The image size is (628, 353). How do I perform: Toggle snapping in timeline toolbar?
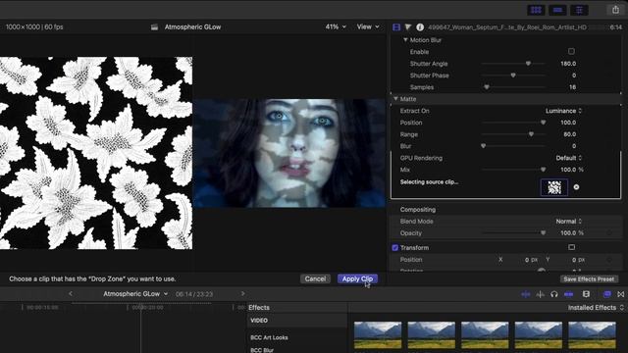click(x=568, y=294)
